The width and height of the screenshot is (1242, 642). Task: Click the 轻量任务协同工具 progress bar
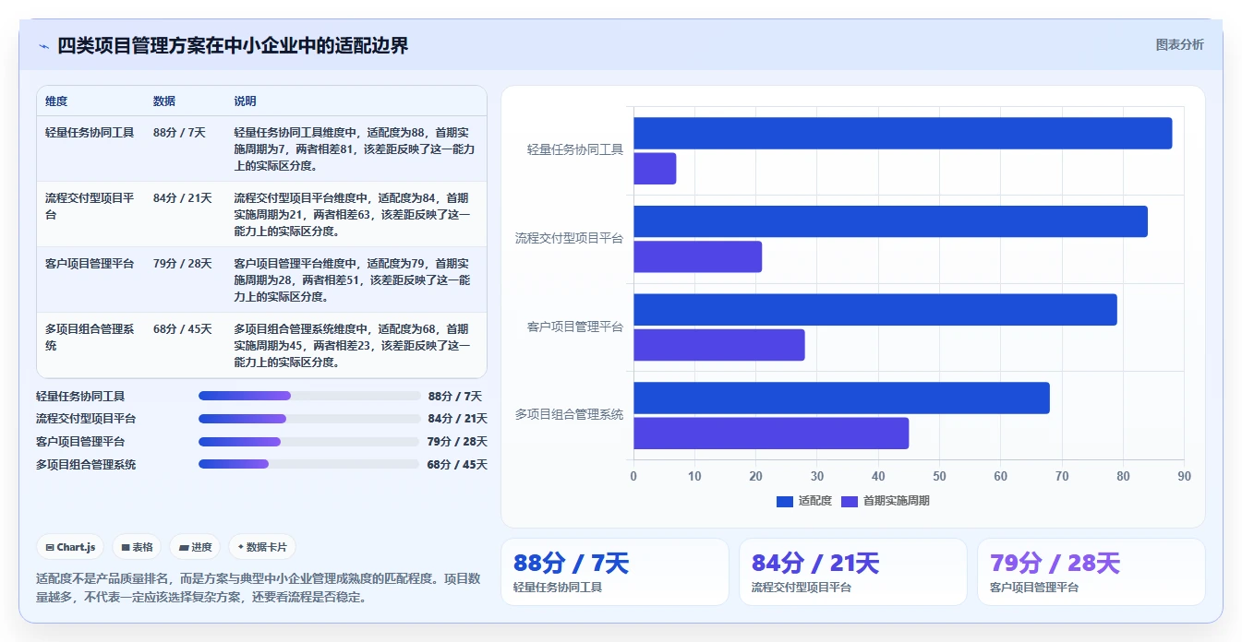(x=309, y=396)
